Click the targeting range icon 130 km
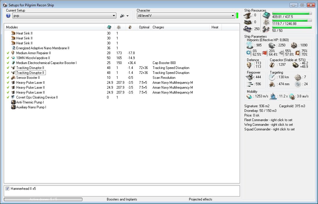The width and height of the screenshot is (318, 204). [x=272, y=77]
